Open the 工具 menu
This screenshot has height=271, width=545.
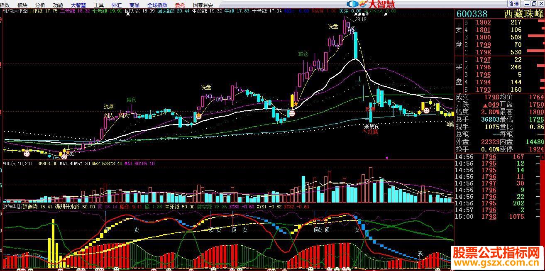pos(99,5)
